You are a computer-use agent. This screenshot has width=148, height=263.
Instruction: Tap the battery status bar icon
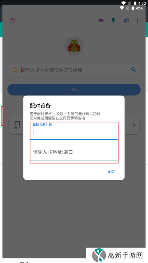pos(133,8)
